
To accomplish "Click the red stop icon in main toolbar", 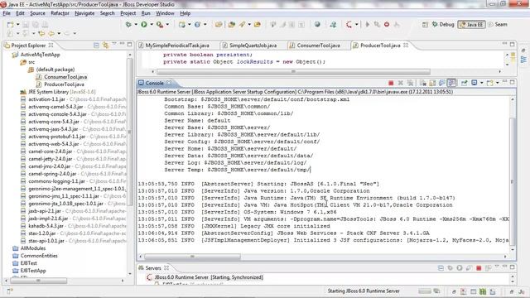I will click(x=387, y=24).
